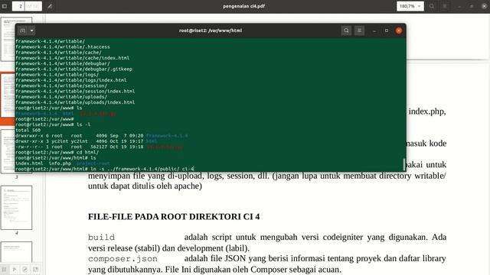490x275 pixels.
Task: Click 'composer.json' in the PDF text
Action: point(122,259)
